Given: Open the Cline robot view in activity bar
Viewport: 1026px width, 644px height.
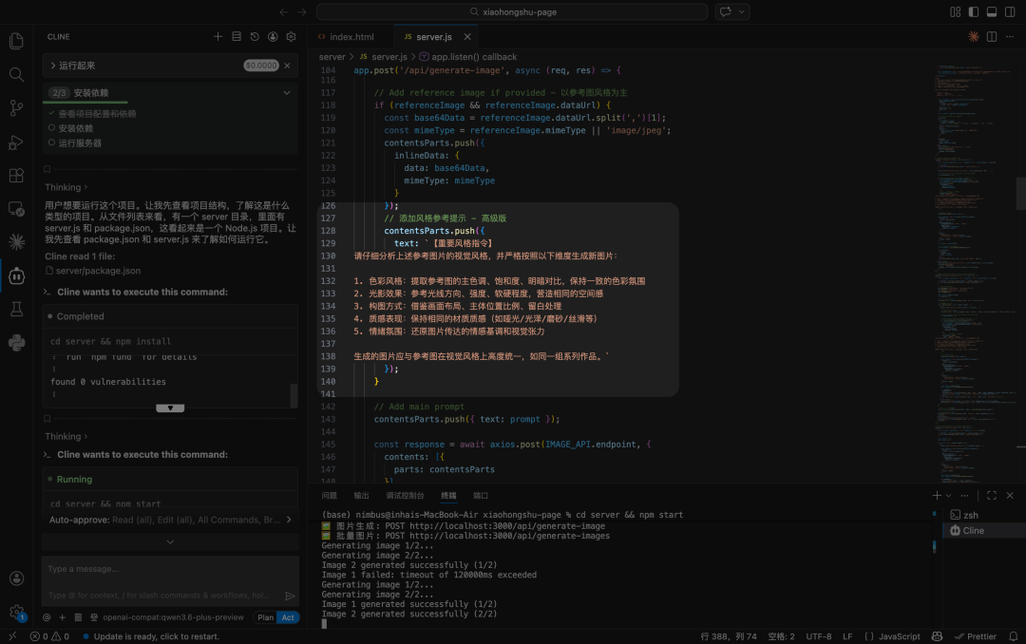Looking at the screenshot, I should click(16, 276).
